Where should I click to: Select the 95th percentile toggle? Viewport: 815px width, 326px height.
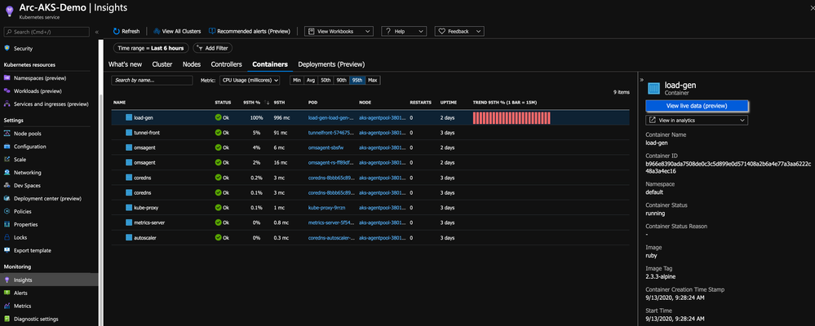(357, 80)
